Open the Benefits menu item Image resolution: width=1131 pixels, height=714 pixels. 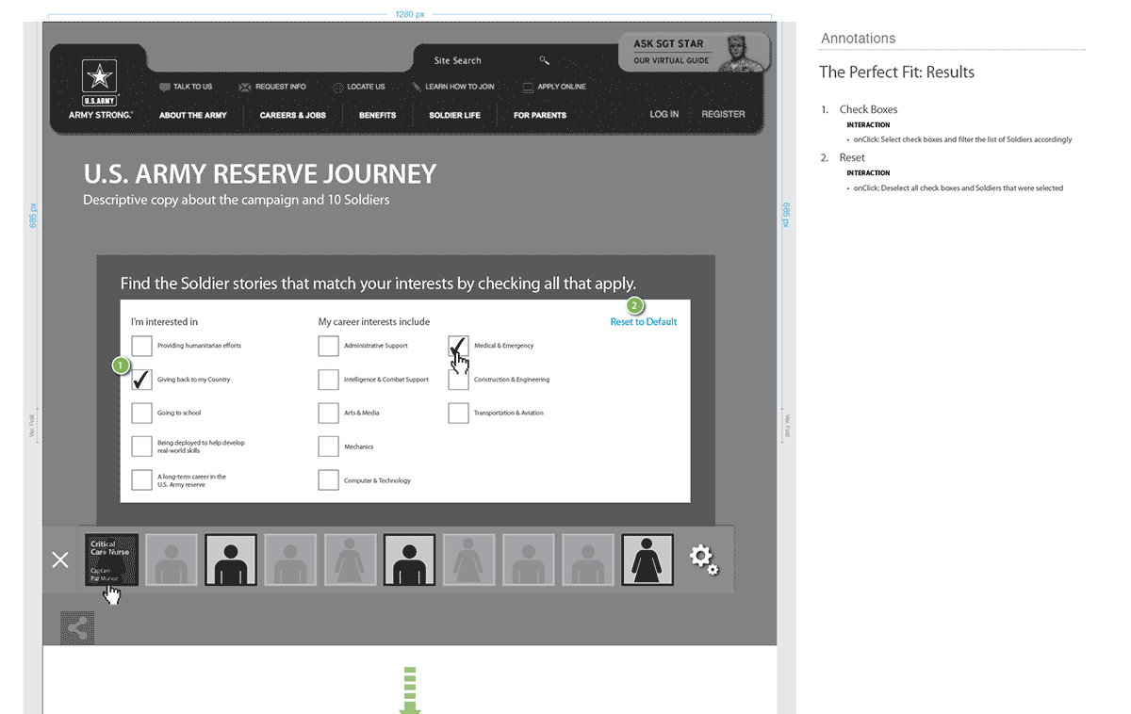point(377,115)
